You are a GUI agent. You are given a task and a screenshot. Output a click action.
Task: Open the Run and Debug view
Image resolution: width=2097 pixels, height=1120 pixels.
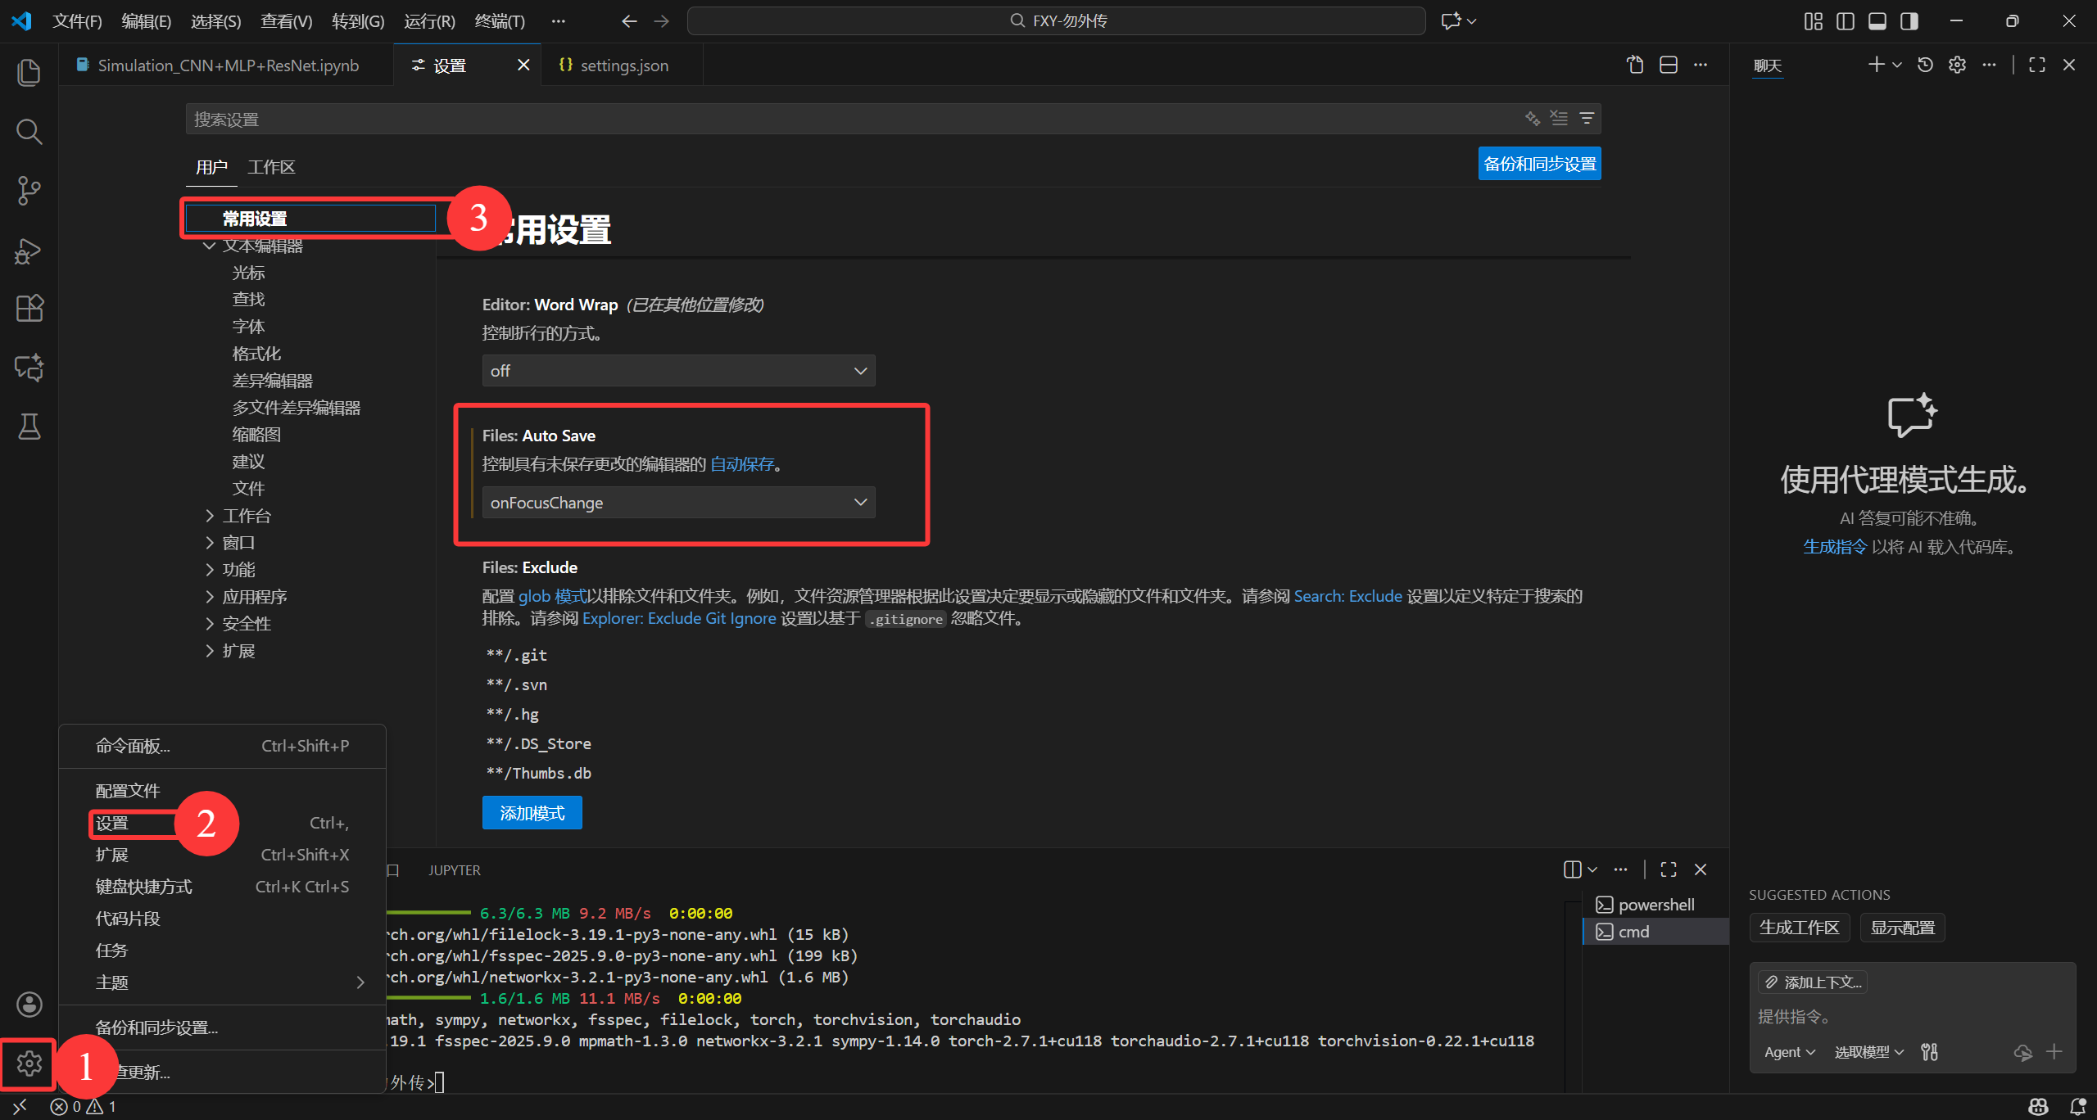click(29, 251)
